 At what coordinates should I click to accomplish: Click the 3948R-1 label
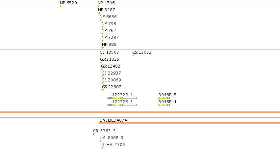[167, 102]
